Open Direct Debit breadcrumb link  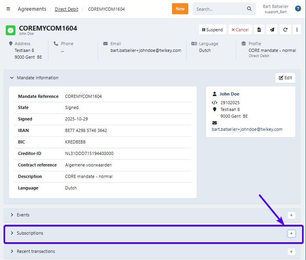point(66,9)
